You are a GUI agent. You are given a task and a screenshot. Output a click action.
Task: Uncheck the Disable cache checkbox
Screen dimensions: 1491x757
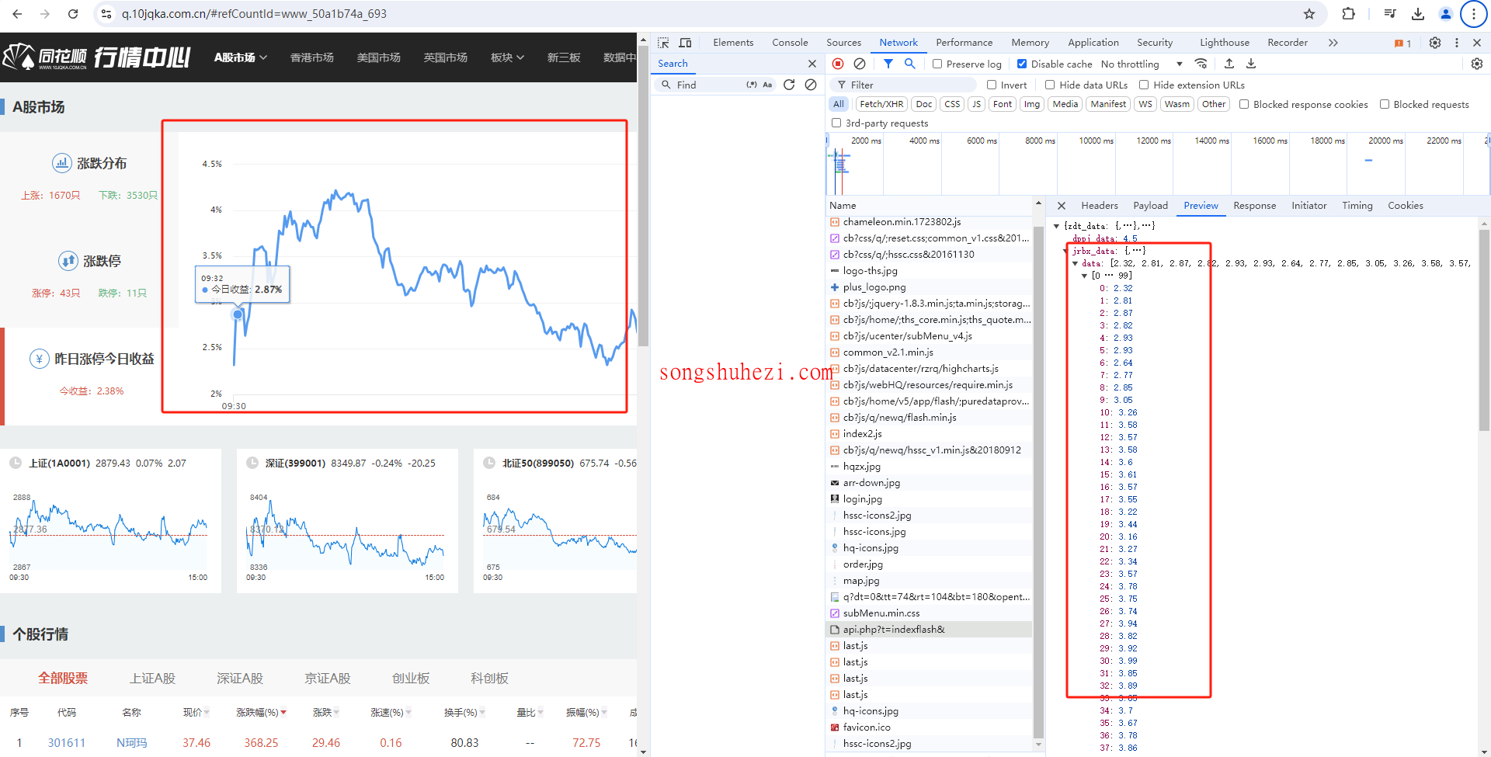point(1022,64)
